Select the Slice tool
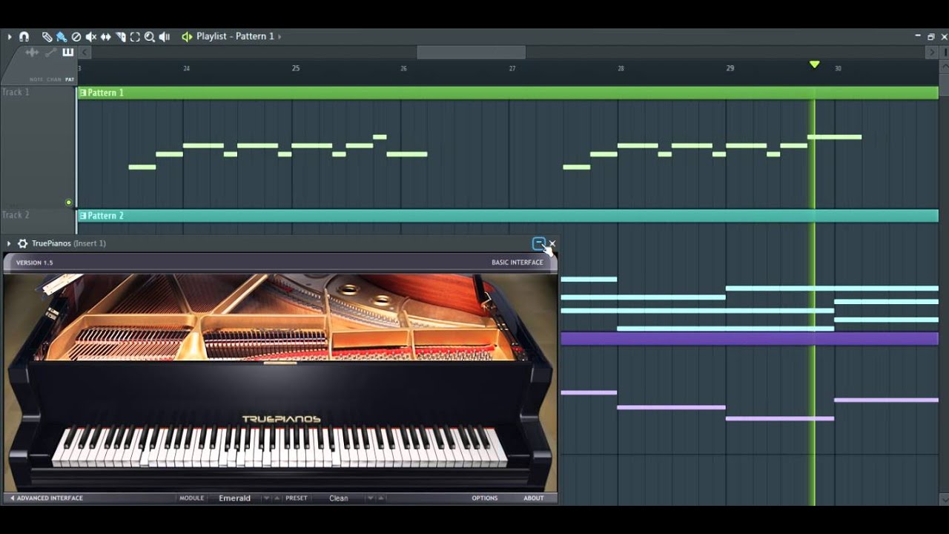 (121, 36)
